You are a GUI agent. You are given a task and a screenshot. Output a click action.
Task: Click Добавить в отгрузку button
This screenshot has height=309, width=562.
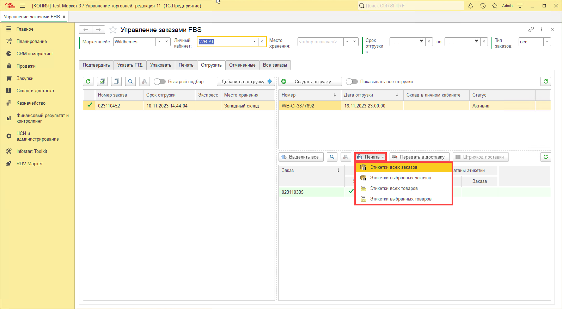point(246,81)
